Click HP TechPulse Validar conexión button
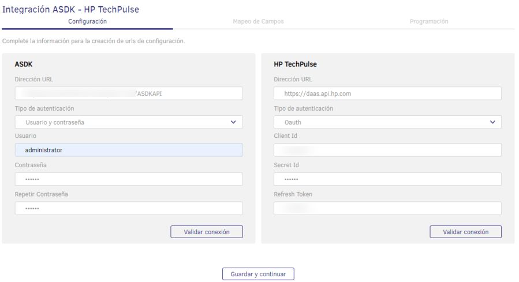 466,232
